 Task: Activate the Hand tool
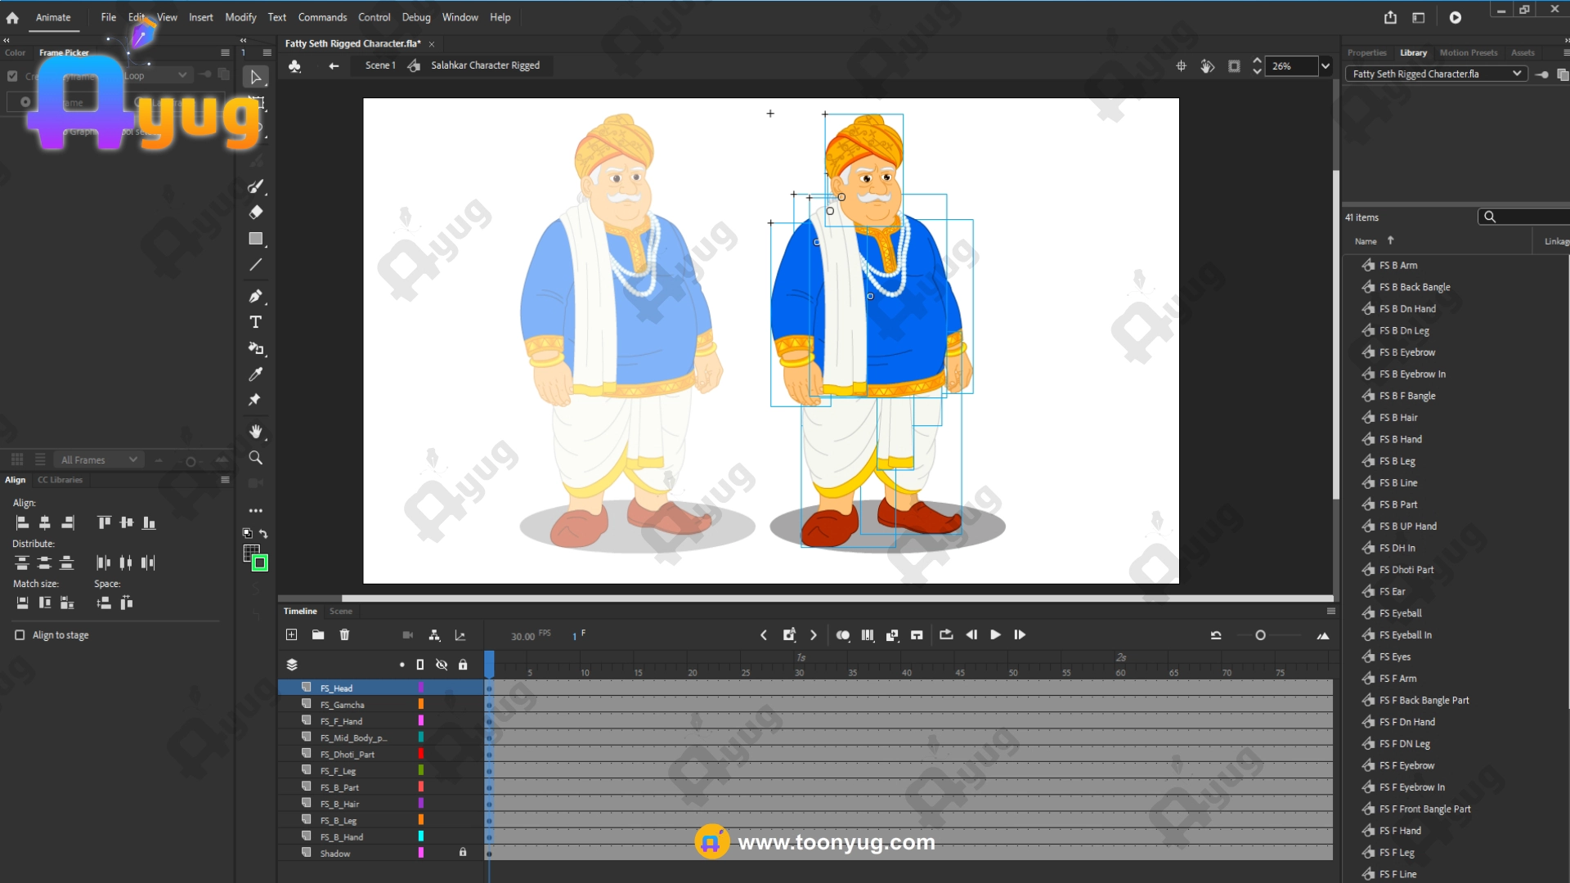[x=255, y=432]
